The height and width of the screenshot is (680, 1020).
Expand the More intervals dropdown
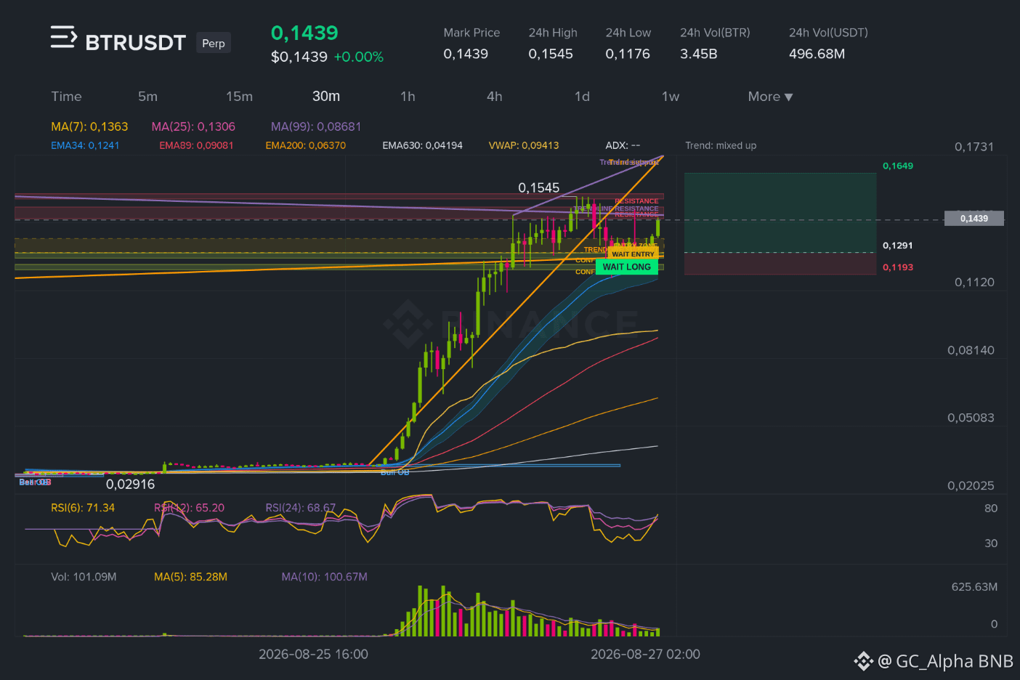coord(770,97)
